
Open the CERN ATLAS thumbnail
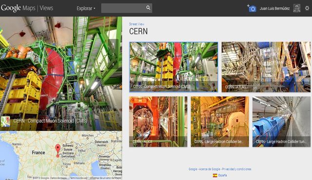click(x=266, y=67)
